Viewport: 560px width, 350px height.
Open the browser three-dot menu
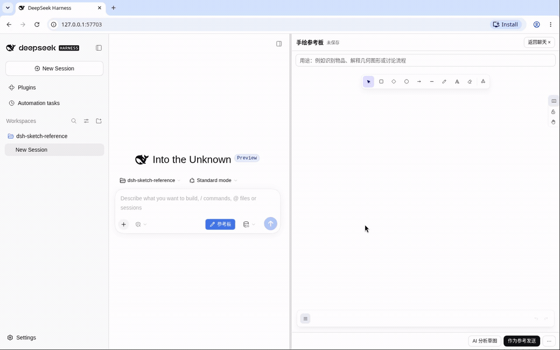click(550, 24)
